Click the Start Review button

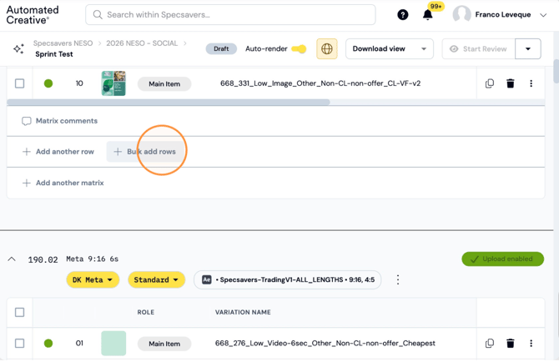pos(478,49)
